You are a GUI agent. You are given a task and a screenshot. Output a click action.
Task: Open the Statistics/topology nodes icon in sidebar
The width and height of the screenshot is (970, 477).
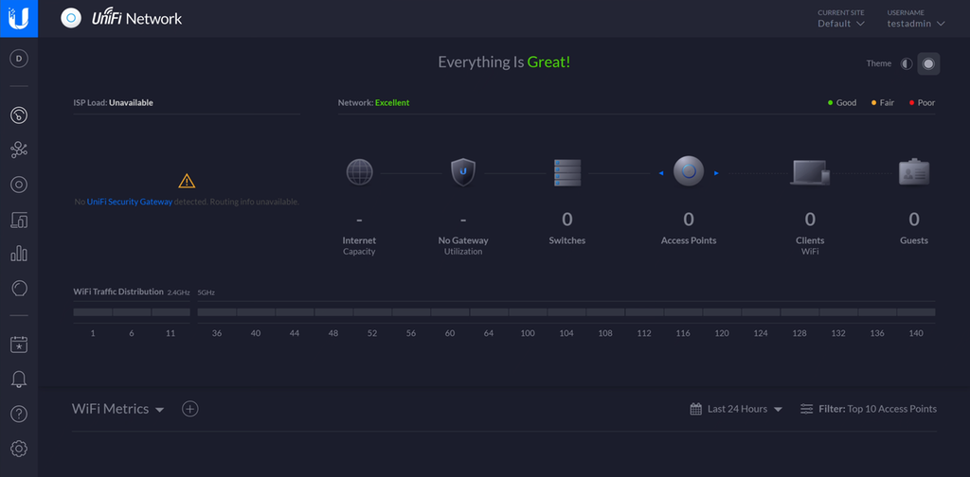pos(19,150)
